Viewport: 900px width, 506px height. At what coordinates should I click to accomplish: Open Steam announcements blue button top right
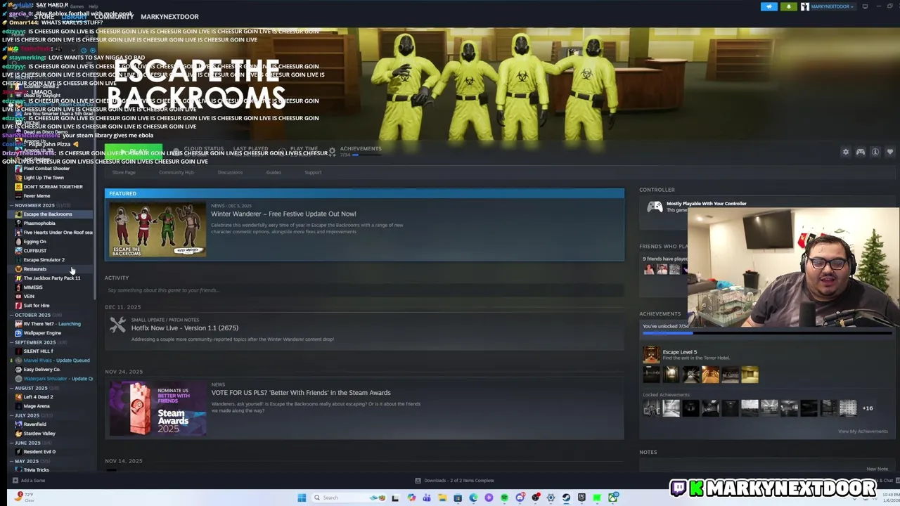[769, 6]
